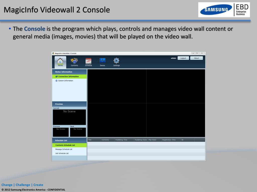Close the MagicInfo Console window
The height and width of the screenshot is (192, 257).
click(202, 53)
